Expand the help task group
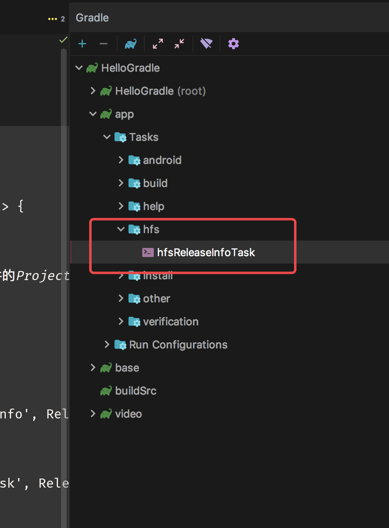 [x=121, y=206]
